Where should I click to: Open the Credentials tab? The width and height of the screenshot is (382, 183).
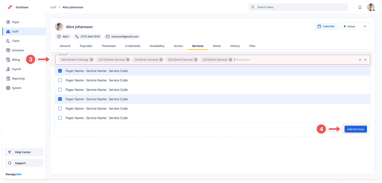(x=133, y=46)
